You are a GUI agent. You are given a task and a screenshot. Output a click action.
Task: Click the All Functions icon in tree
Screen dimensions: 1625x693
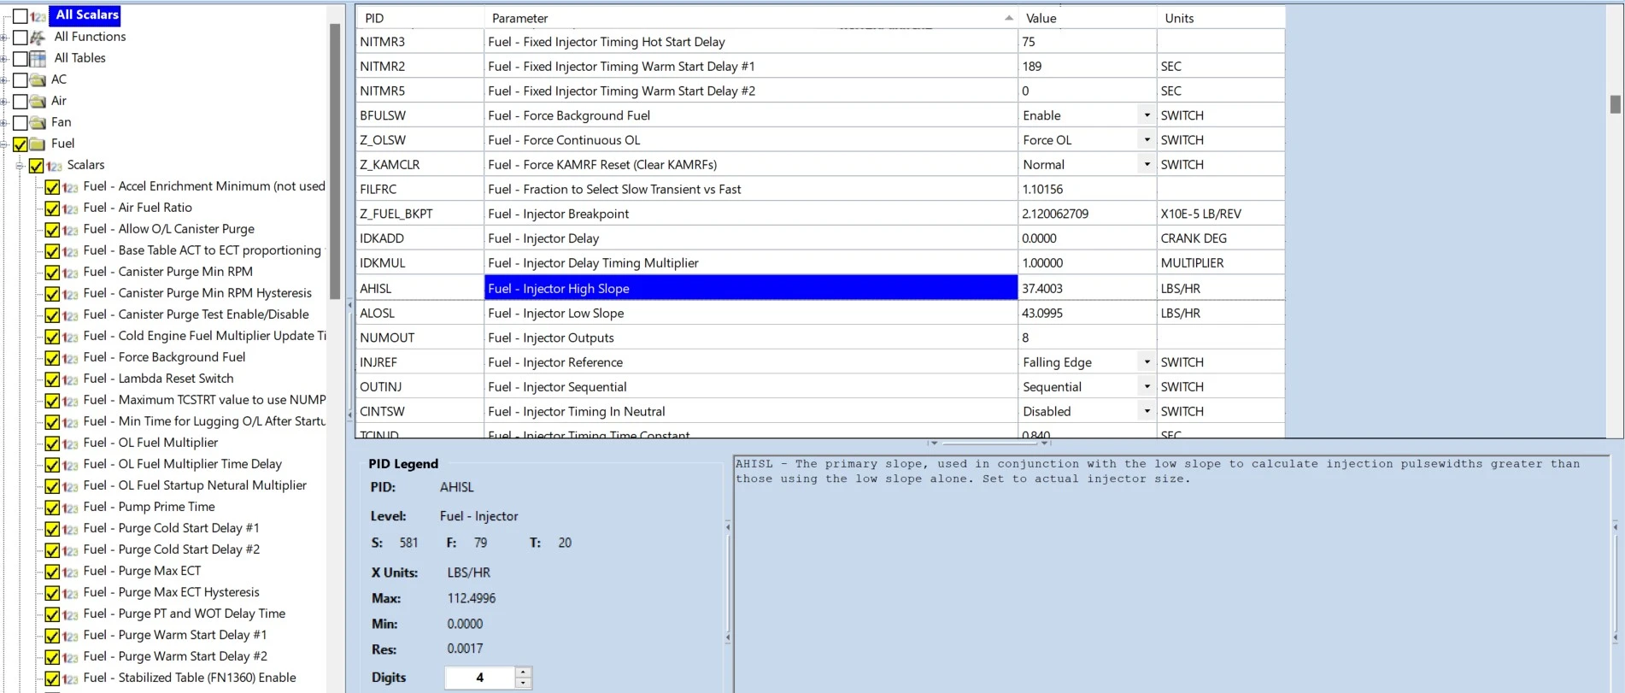(x=38, y=38)
